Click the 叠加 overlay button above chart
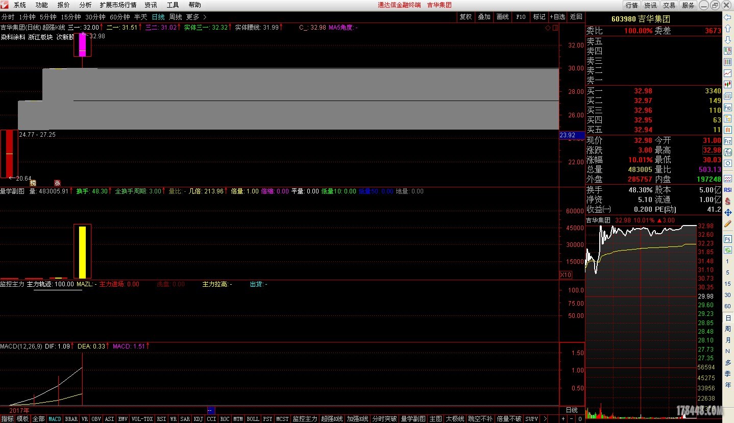This screenshot has height=423, width=734. point(484,17)
